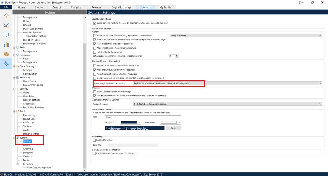
Task: Collapse the Skills tree node
Action: [x=14, y=48]
